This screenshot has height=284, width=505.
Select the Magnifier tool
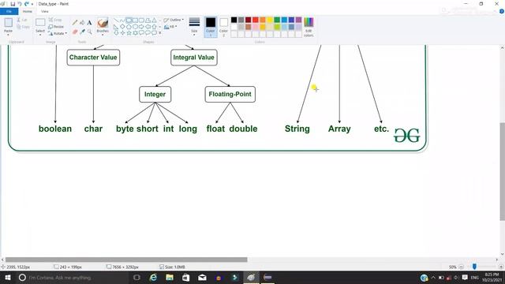(x=89, y=32)
